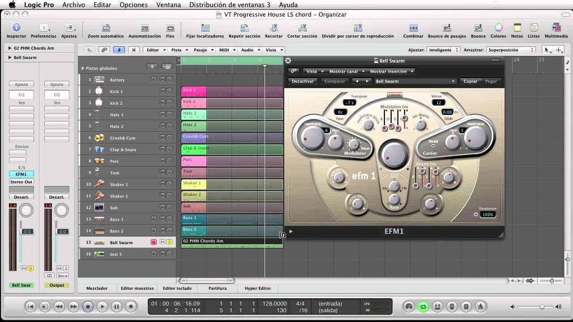Mute the Bass 2 track
573x322 pixels.
(x=162, y=231)
